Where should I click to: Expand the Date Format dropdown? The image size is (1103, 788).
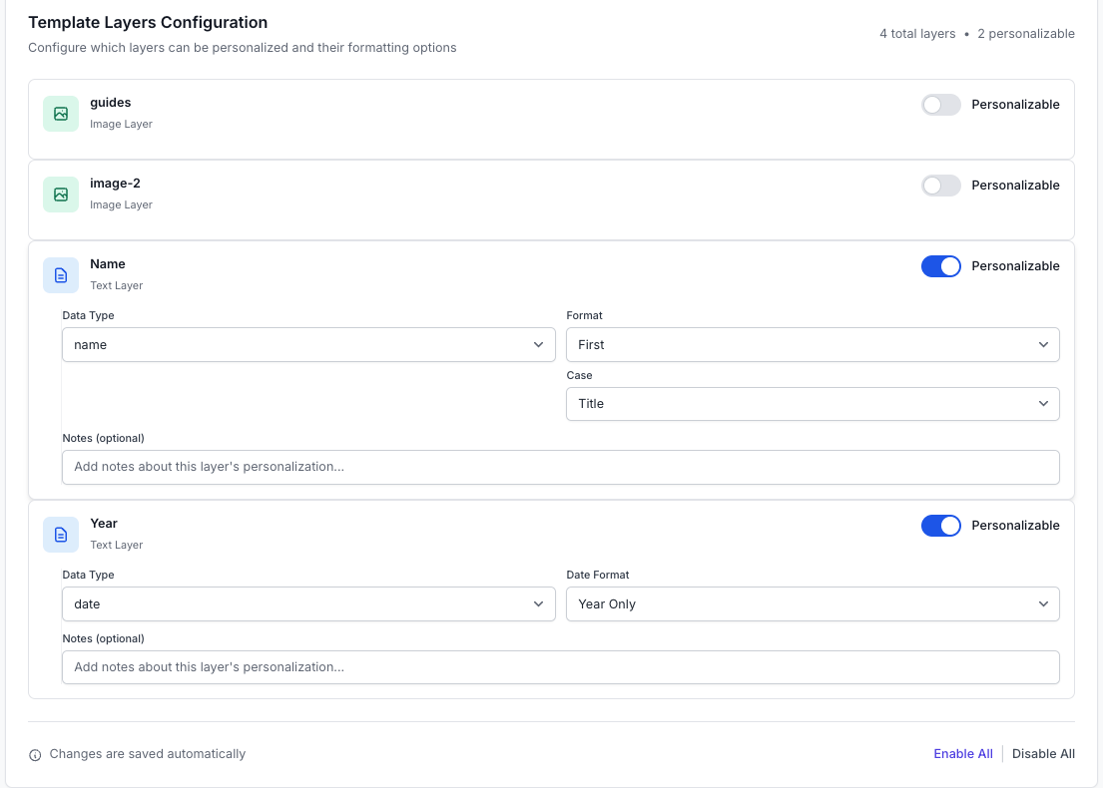click(x=813, y=604)
